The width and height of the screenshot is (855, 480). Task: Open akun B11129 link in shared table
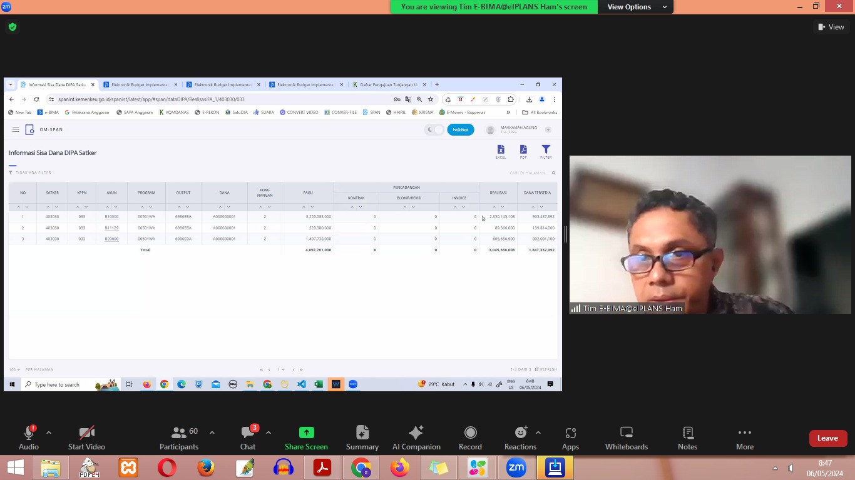(x=111, y=228)
